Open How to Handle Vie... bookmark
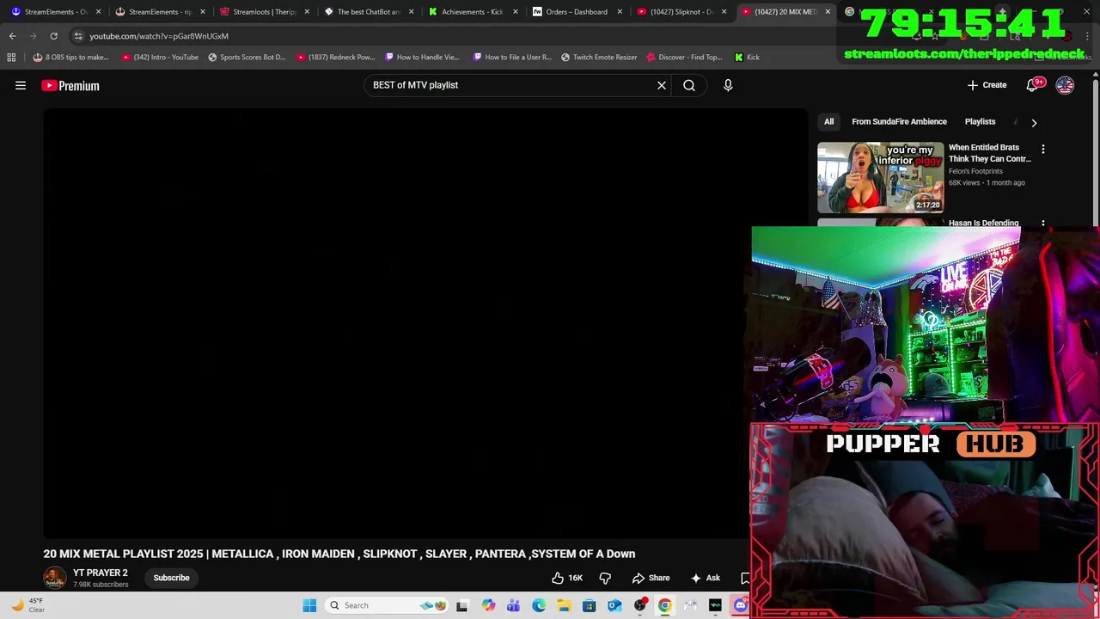The width and height of the screenshot is (1100, 619). click(x=422, y=57)
